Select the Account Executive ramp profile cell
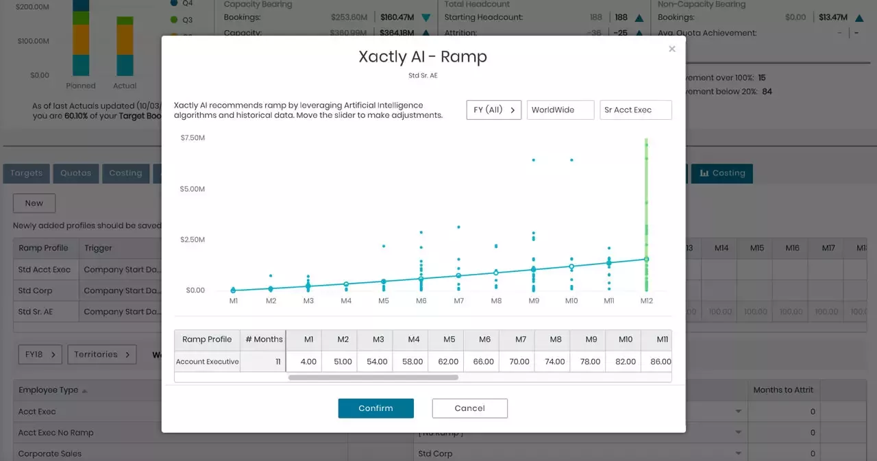Screen dimensions: 877x461 pyautogui.click(x=208, y=362)
